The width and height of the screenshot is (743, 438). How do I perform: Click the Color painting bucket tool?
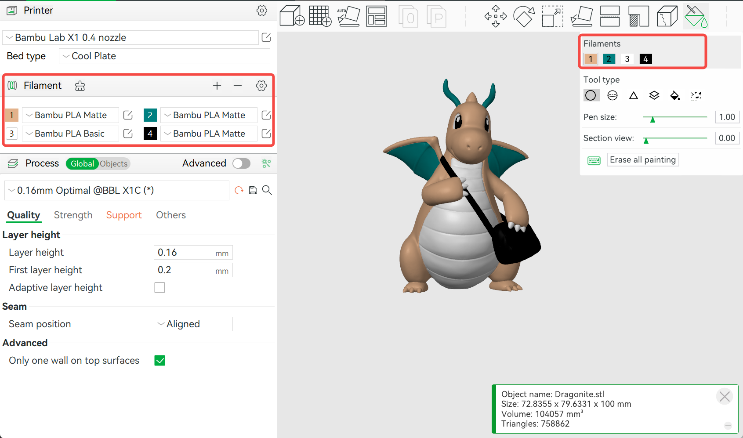click(x=696, y=16)
